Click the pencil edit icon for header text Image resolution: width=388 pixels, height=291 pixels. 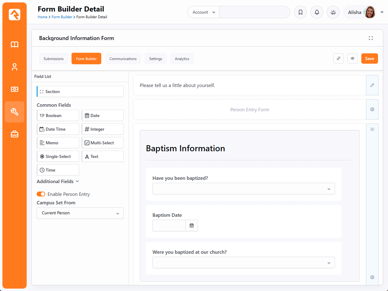click(x=372, y=85)
